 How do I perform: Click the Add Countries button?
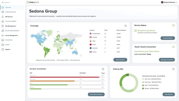[x=120, y=60]
